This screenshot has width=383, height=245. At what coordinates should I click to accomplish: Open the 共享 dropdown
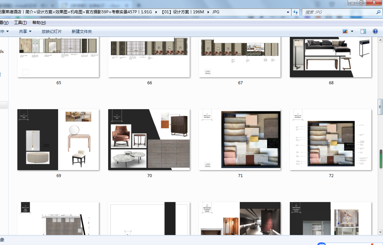25,31
